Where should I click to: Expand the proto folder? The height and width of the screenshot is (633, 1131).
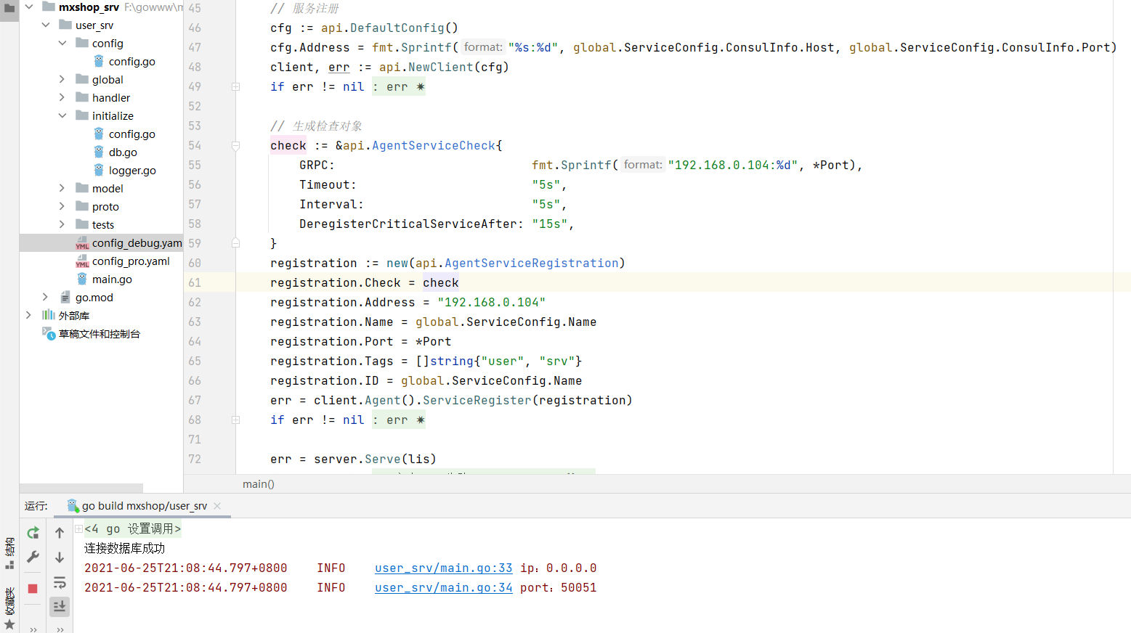point(62,206)
